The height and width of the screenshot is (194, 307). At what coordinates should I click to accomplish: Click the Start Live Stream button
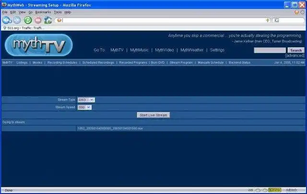point(153,115)
